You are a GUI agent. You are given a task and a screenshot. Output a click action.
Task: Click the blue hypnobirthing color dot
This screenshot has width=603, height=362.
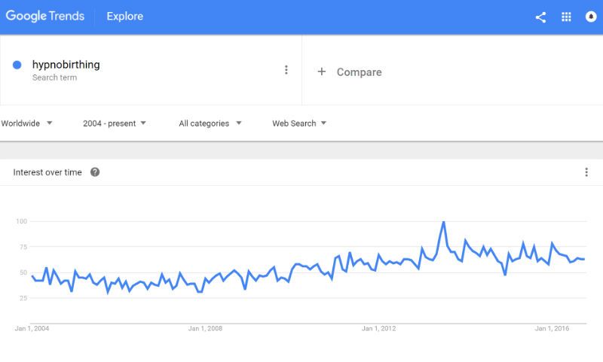click(17, 65)
